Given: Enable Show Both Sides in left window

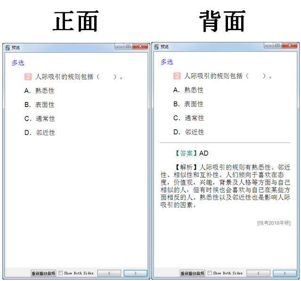Looking at the screenshot, I should [x=61, y=273].
